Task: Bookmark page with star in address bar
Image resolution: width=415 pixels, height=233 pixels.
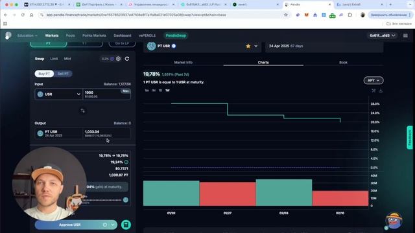Action: point(285,15)
